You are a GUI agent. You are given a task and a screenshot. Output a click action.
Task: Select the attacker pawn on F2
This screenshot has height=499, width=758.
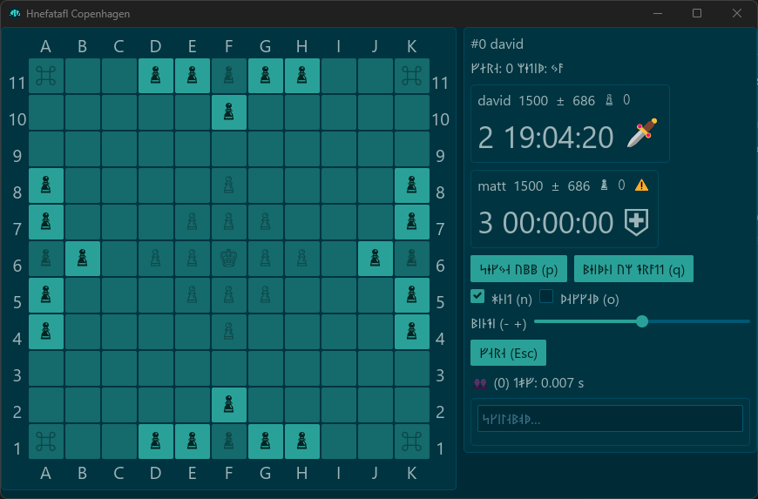click(228, 405)
